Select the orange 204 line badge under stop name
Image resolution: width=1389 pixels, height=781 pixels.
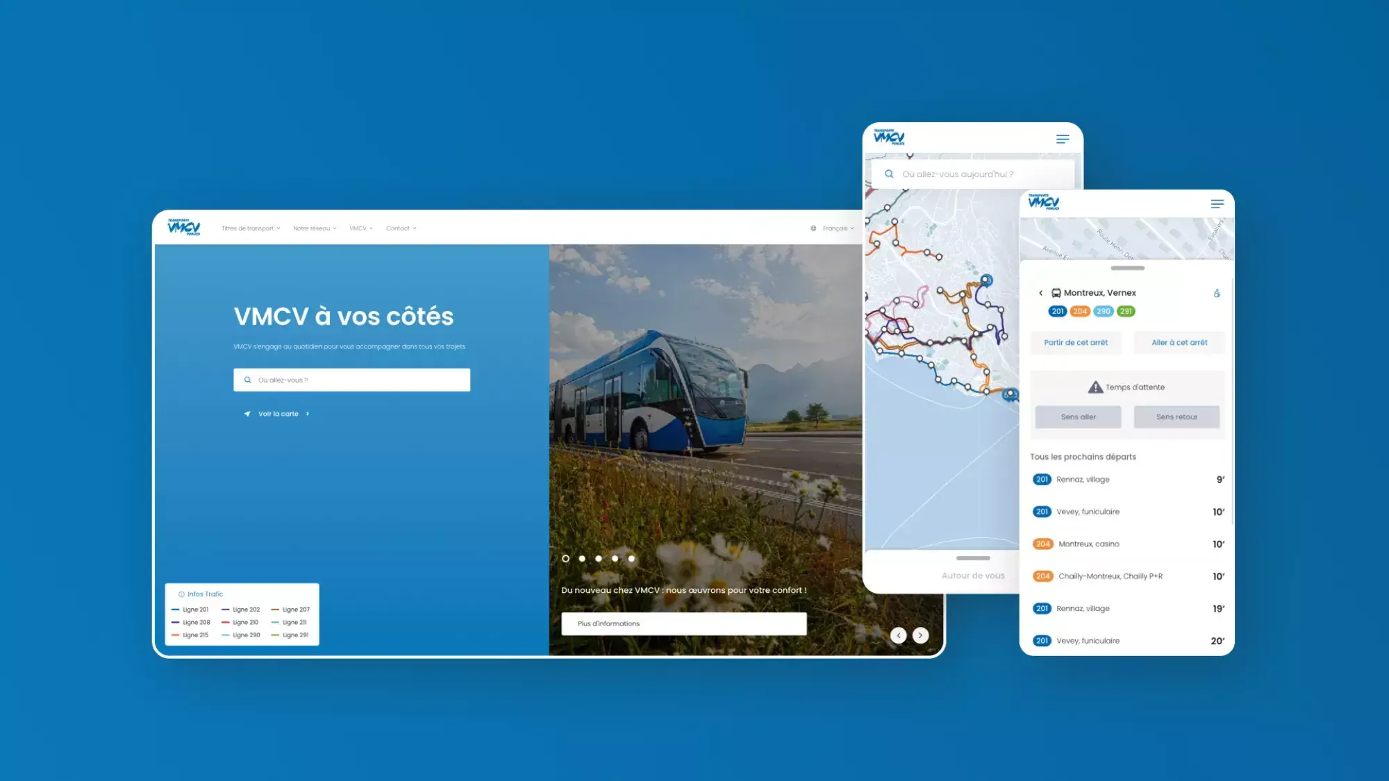click(x=1080, y=311)
